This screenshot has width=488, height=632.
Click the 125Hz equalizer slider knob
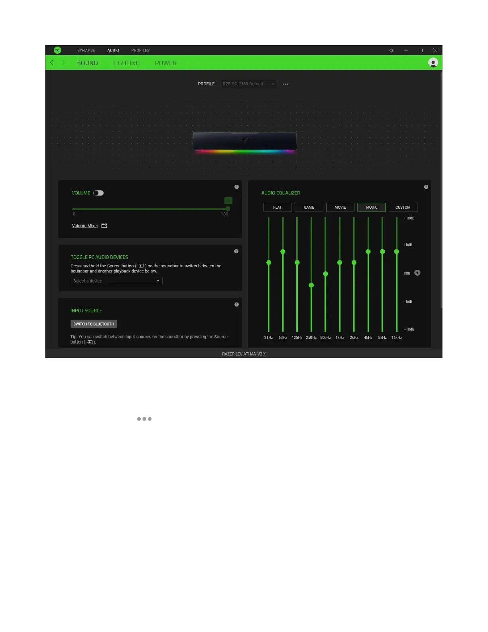297,263
